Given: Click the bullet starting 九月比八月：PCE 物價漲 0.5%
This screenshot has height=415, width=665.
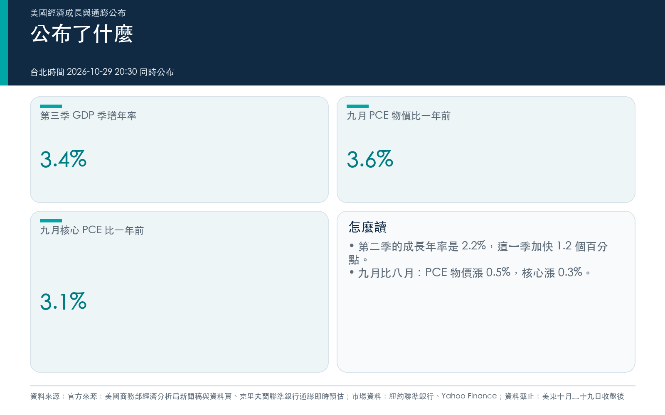Looking at the screenshot, I should point(470,273).
